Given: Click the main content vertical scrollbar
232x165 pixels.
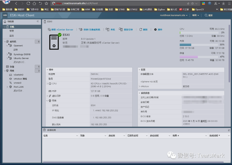Looking at the screenshot, I should (229, 53).
